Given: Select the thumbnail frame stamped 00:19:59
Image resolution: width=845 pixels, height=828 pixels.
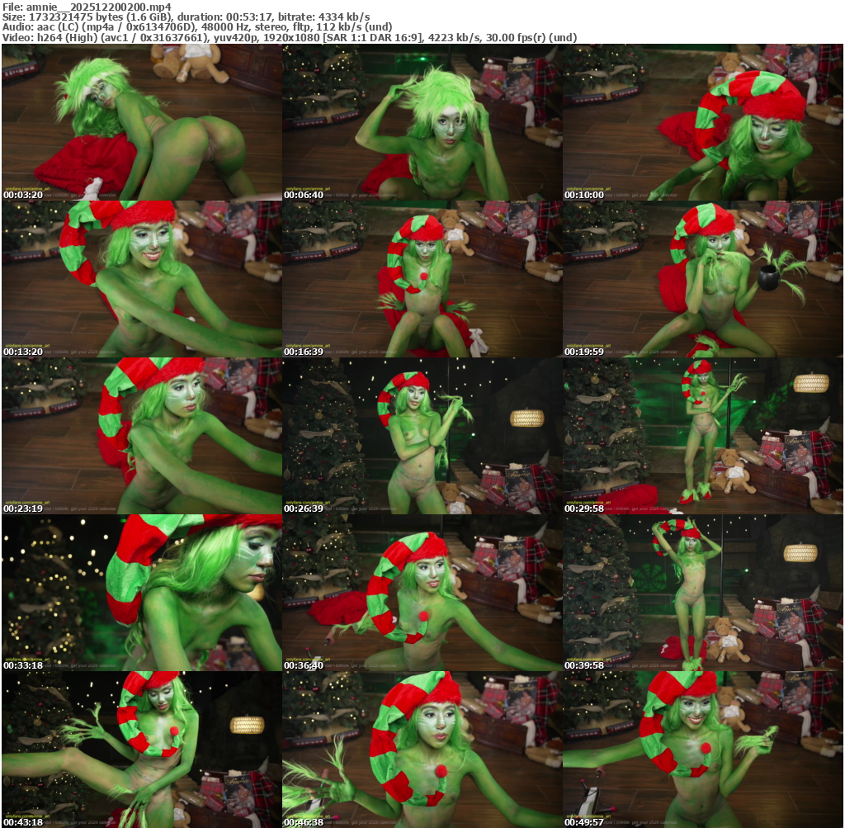Looking at the screenshot, I should point(703,279).
